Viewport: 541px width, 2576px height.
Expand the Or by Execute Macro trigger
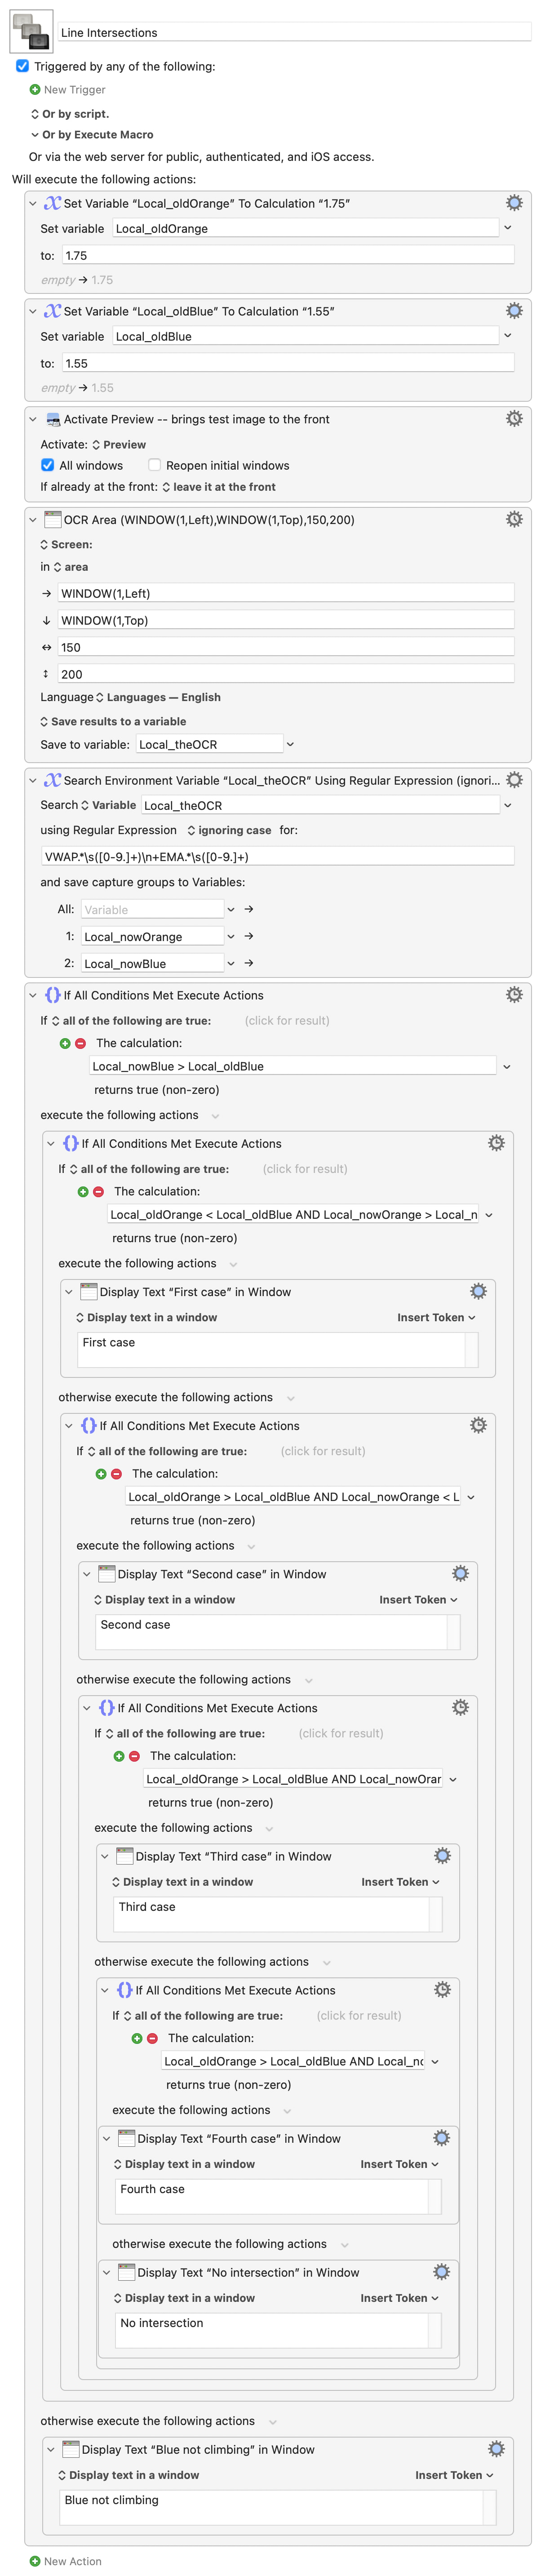(x=35, y=134)
